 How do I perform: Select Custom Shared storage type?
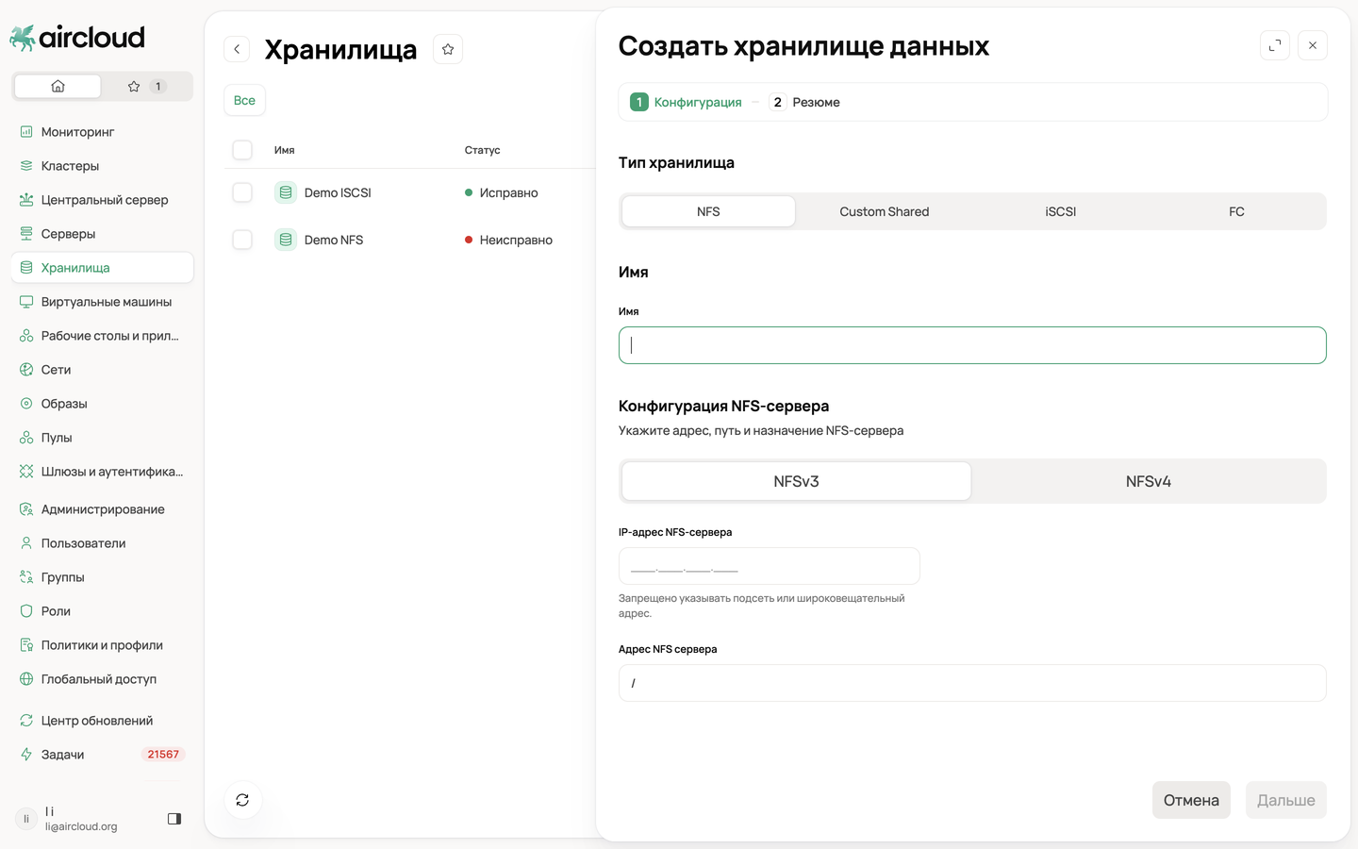[x=885, y=211]
